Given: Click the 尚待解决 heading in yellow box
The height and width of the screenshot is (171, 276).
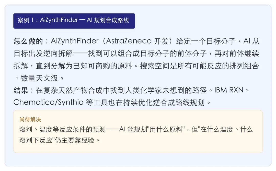Looking at the screenshot, I should click(30, 119).
